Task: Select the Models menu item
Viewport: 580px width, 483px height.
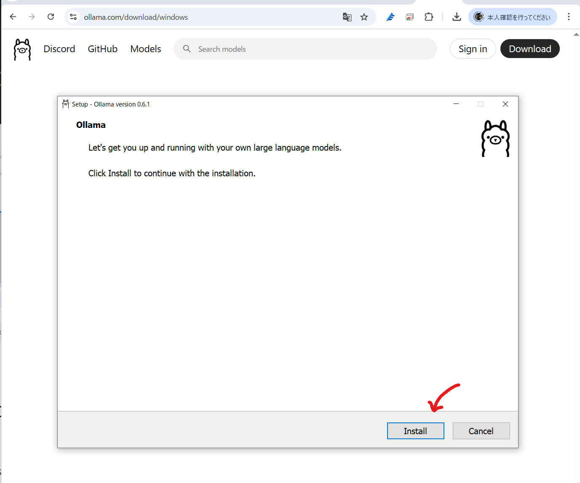Action: pos(145,49)
